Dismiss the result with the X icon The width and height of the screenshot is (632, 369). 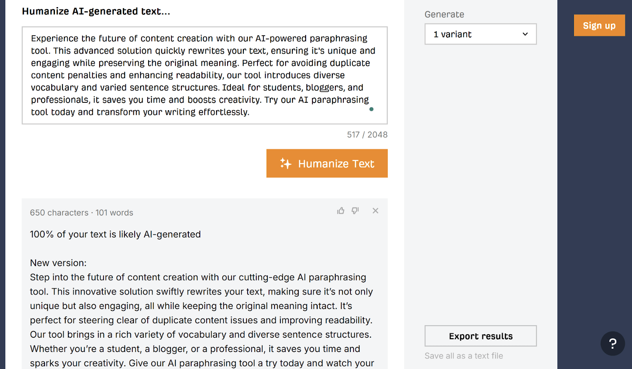tap(375, 211)
